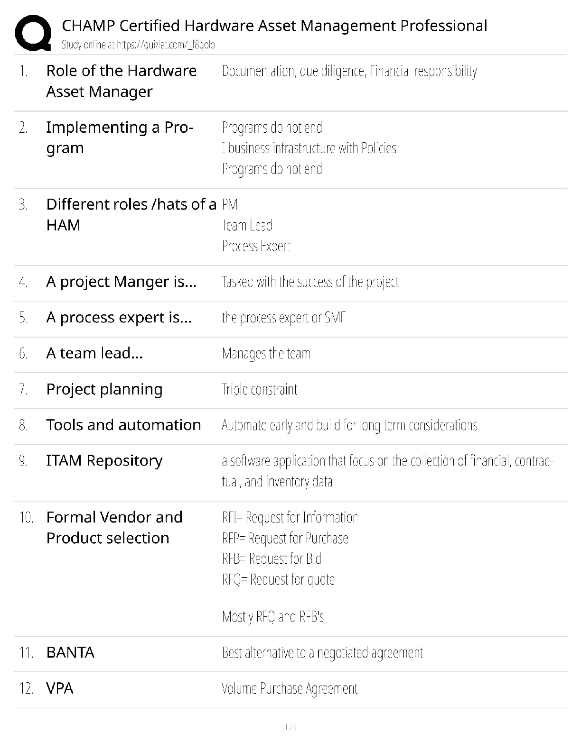
Task: Select the 'Role of the Hardware Asset Manager' term
Action: (x=121, y=81)
